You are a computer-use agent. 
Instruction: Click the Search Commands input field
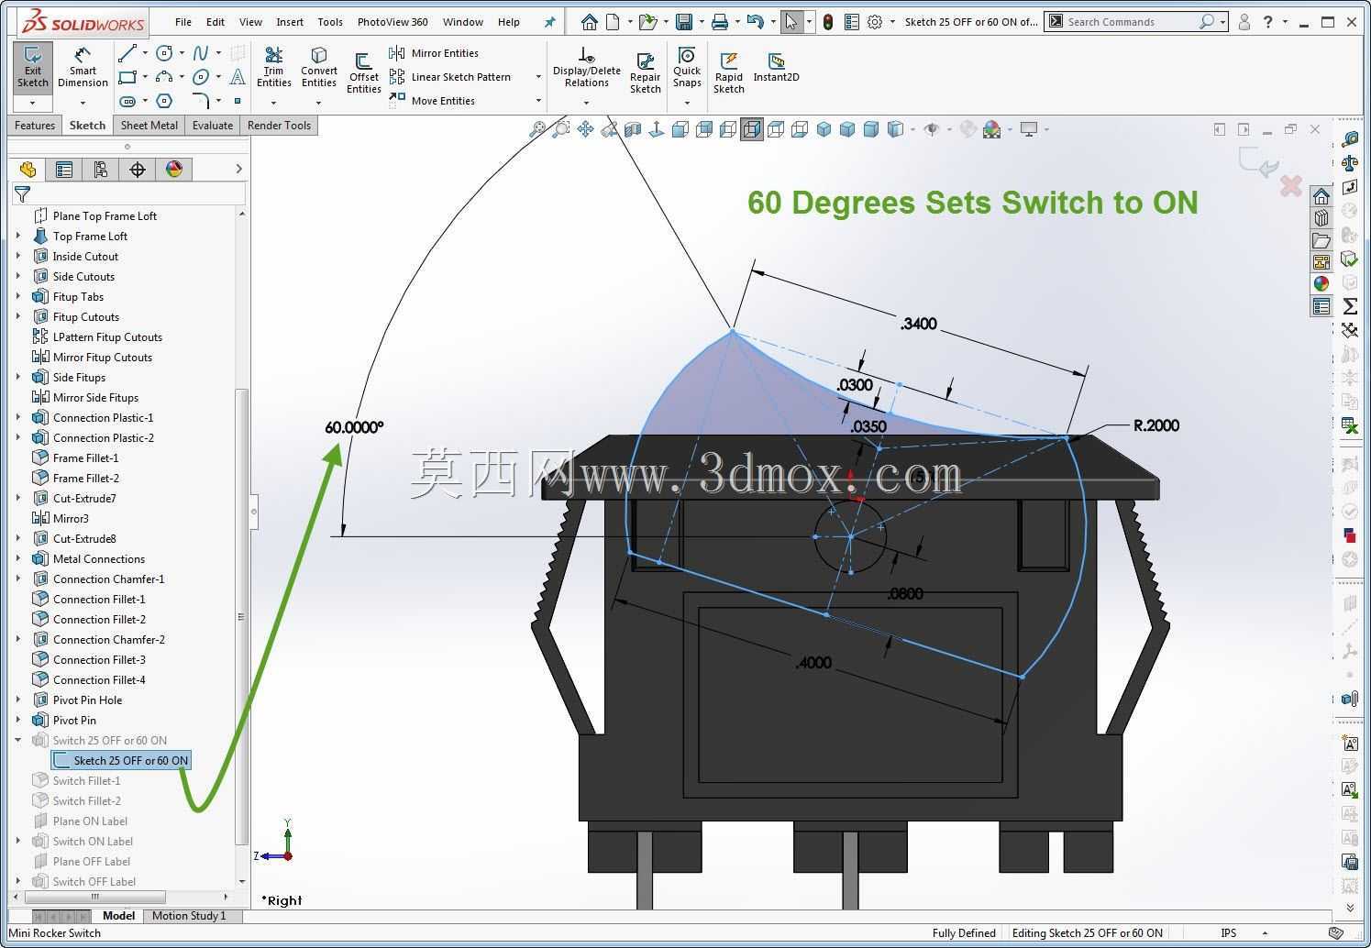(x=1131, y=22)
